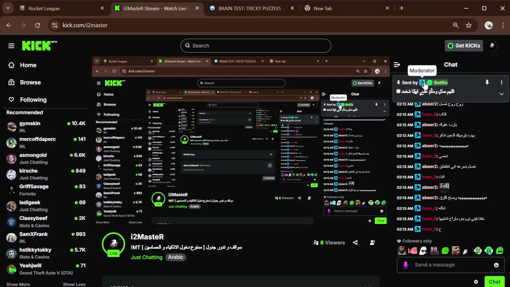
Task: Insert the green nauseated face emote
Action: tap(445, 251)
